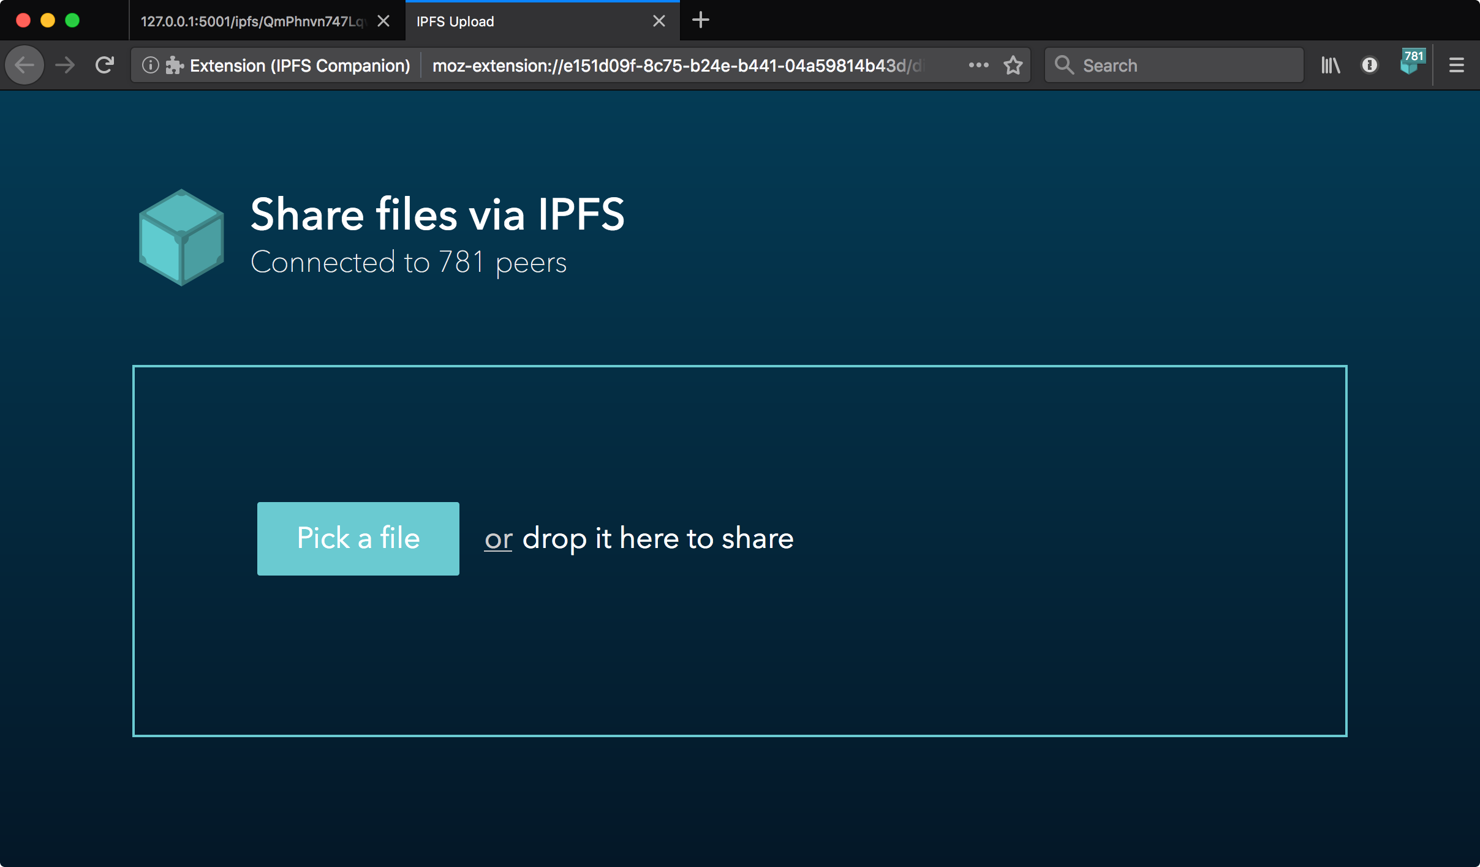Image resolution: width=1480 pixels, height=867 pixels.
Task: Click the browser back arrow button
Action: (25, 65)
